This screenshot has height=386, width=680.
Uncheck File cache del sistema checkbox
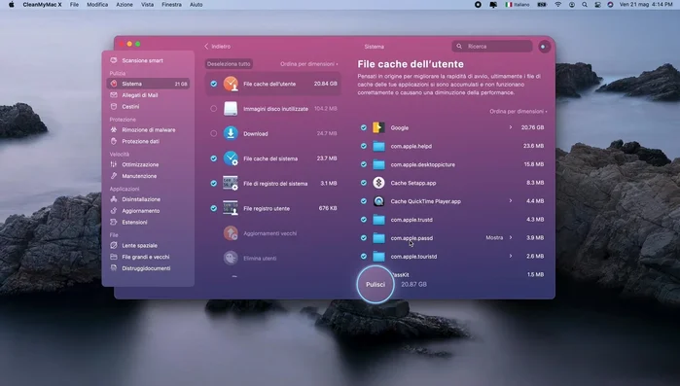tap(214, 158)
